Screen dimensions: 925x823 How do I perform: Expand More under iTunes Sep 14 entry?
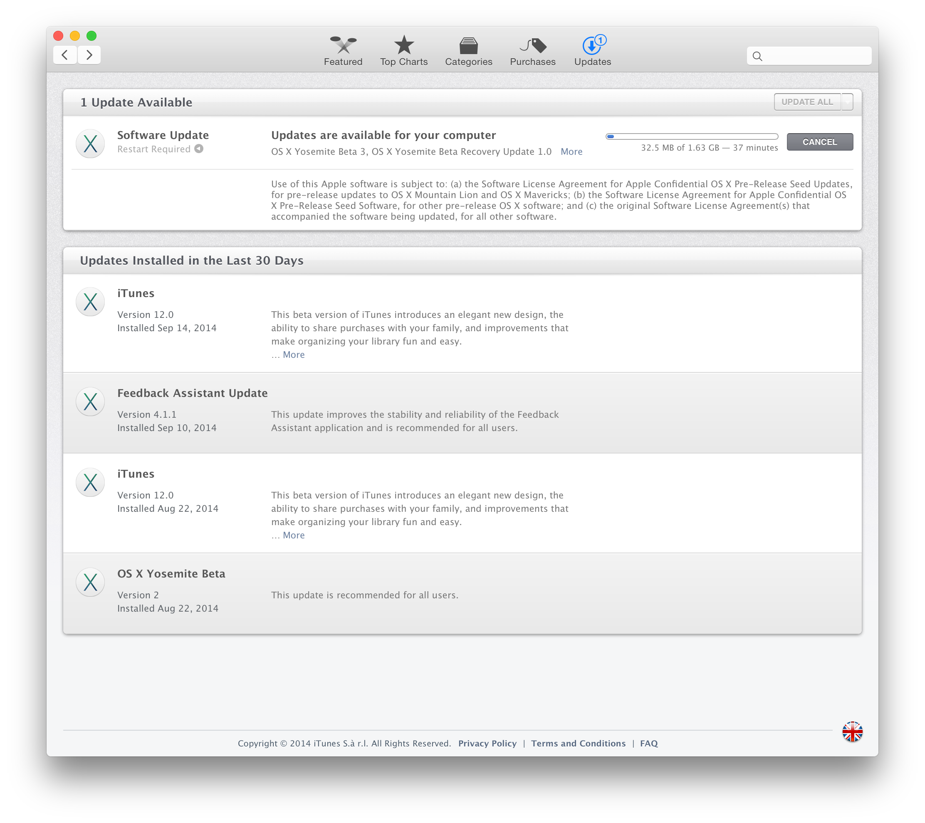294,355
